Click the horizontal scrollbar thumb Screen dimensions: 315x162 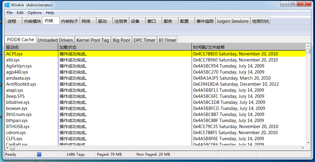(x=12, y=148)
